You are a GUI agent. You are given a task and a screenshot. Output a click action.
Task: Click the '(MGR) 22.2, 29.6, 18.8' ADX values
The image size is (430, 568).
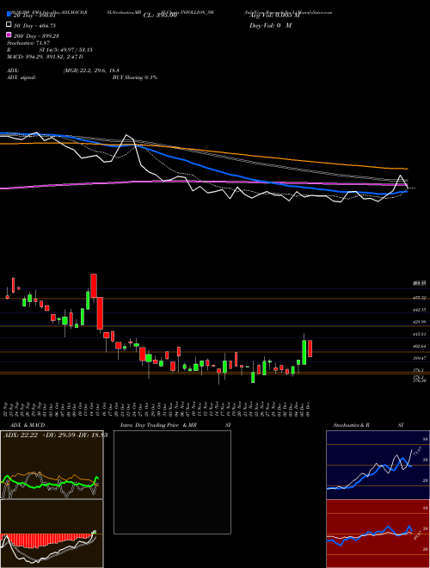coord(91,71)
